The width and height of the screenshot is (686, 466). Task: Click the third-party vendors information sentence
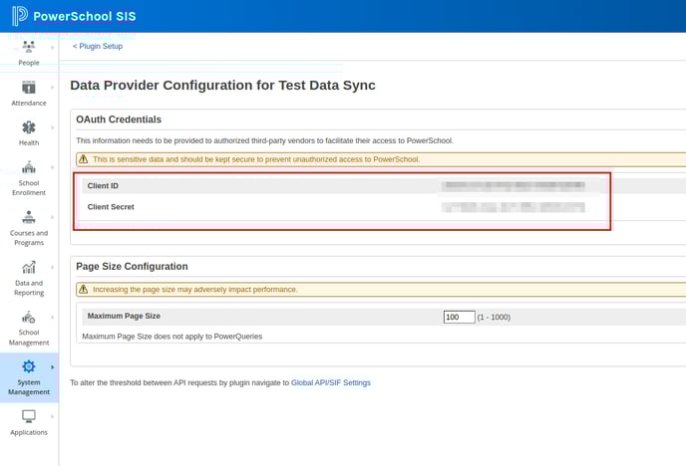coord(264,140)
